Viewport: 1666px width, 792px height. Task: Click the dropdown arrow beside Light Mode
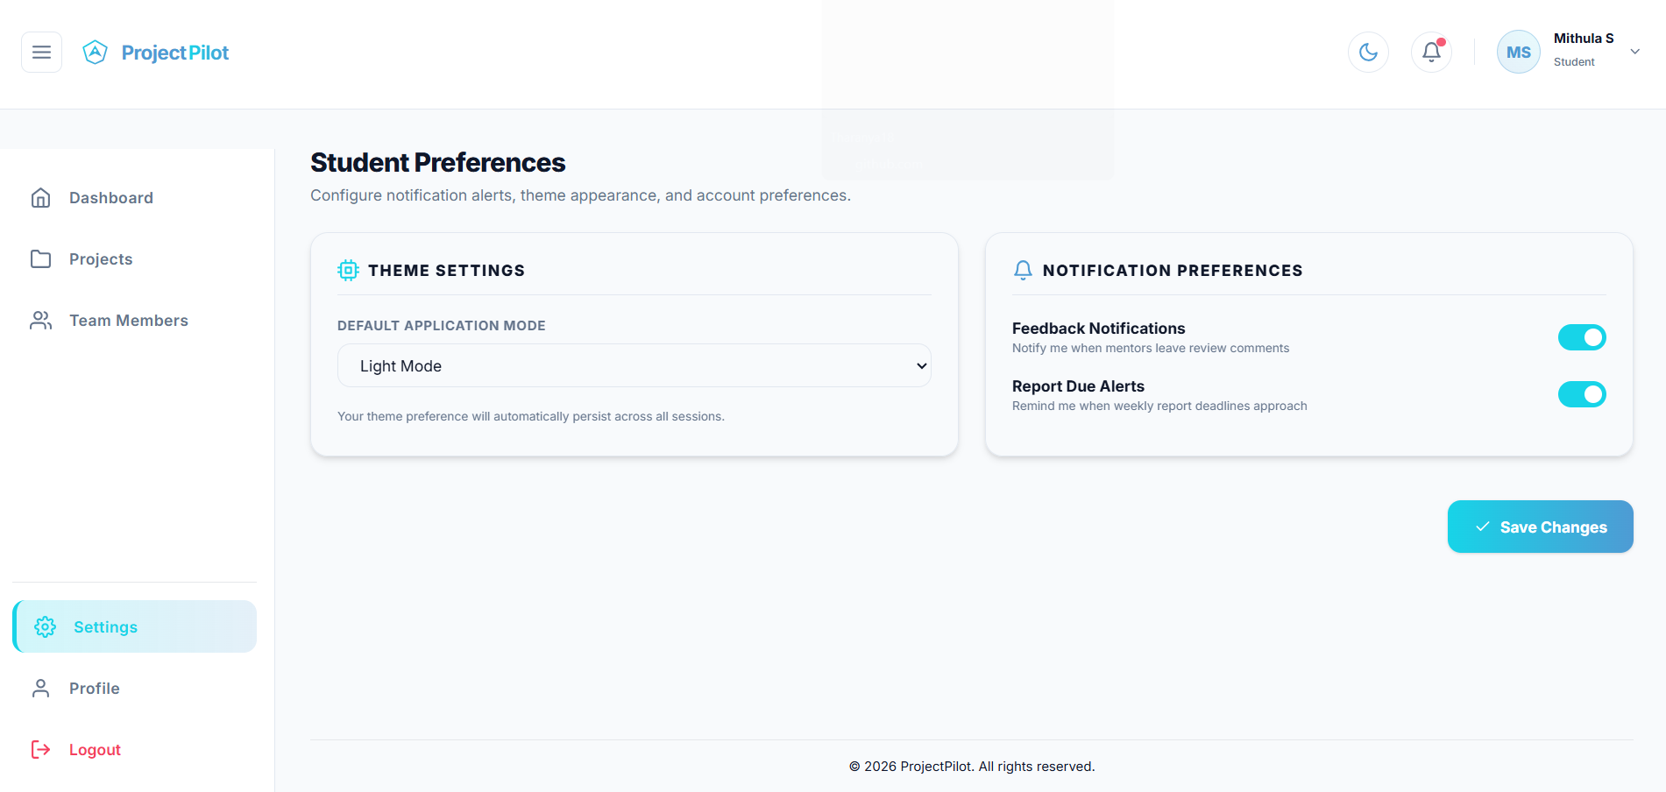click(x=921, y=366)
